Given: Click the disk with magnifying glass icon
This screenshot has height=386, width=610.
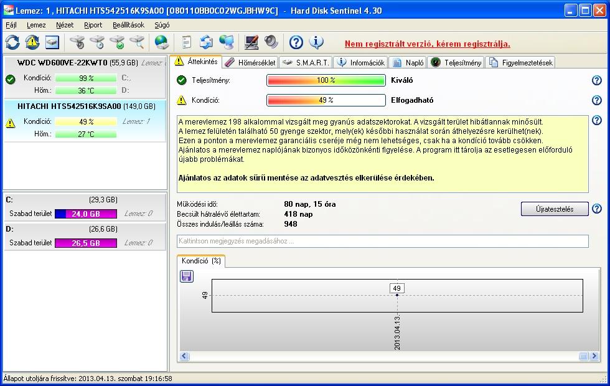Looking at the screenshot, I should tap(136, 42).
